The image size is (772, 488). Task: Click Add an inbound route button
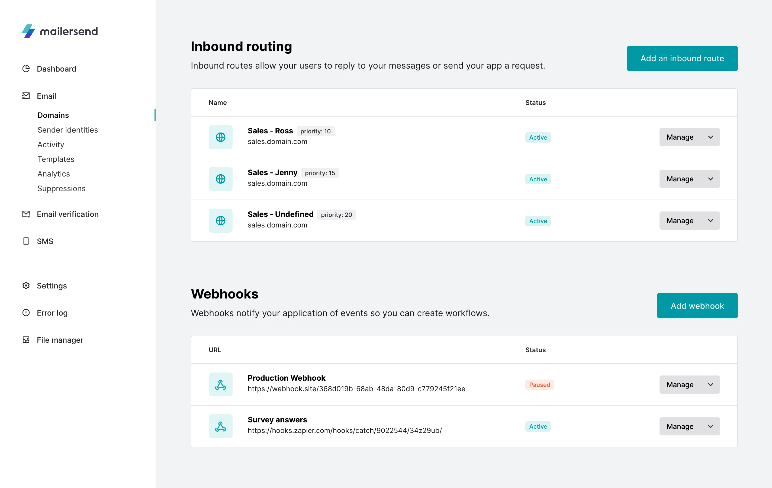tap(682, 58)
